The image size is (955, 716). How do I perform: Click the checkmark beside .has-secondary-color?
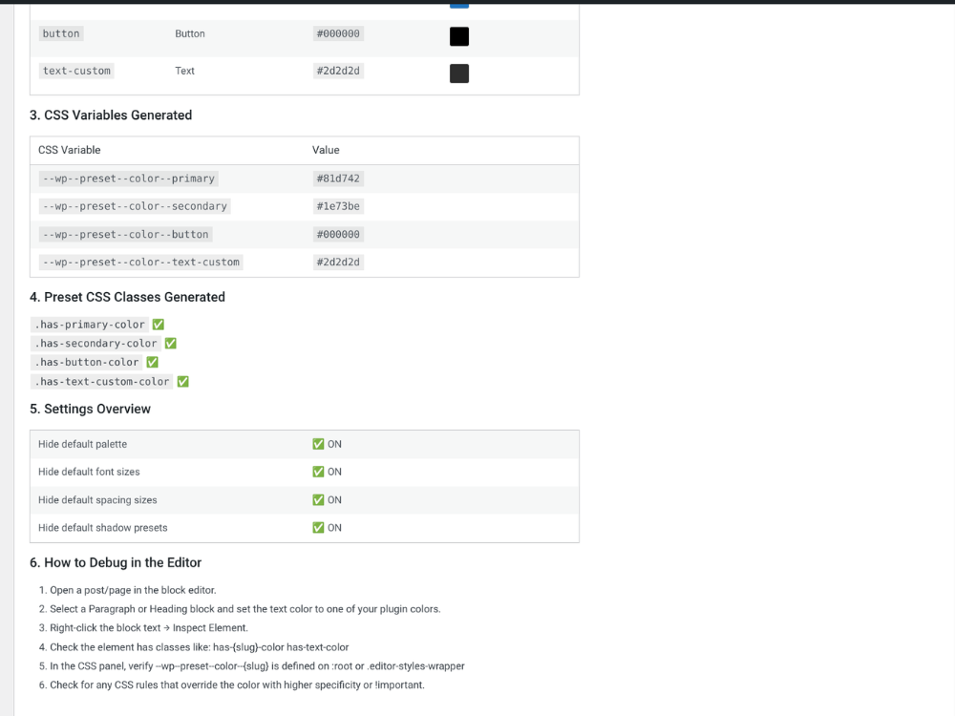tap(171, 344)
